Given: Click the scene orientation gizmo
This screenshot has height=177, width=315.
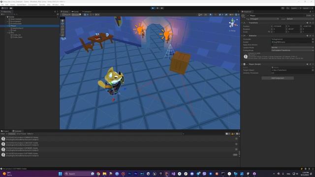Looking at the screenshot, I should (x=233, y=23).
